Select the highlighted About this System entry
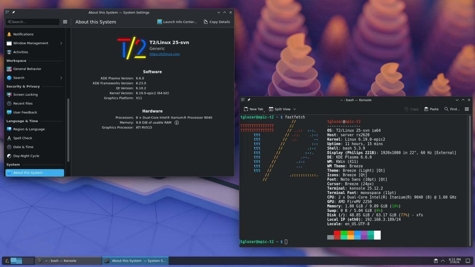The image size is (475, 267). pos(34,173)
